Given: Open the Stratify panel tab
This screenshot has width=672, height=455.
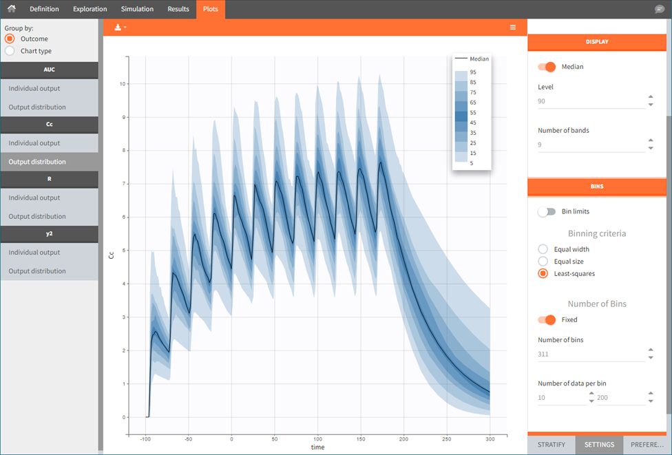Looking at the screenshot, I should tap(551, 445).
